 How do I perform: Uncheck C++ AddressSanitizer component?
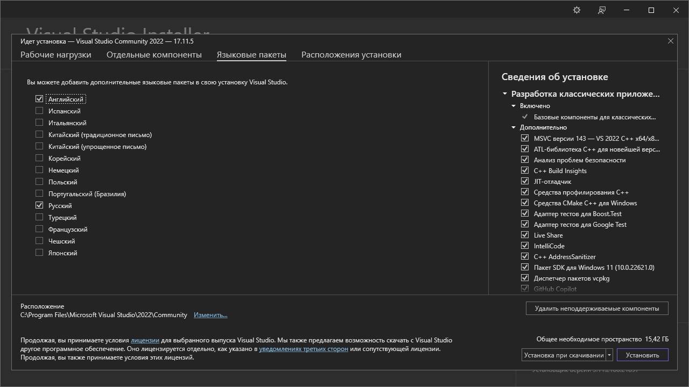click(525, 256)
